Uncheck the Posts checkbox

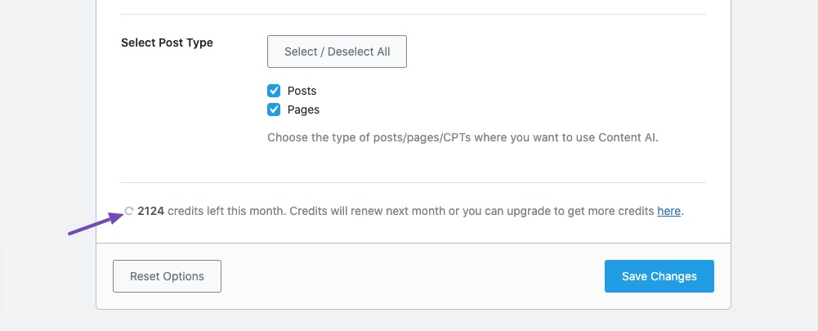[x=274, y=91]
